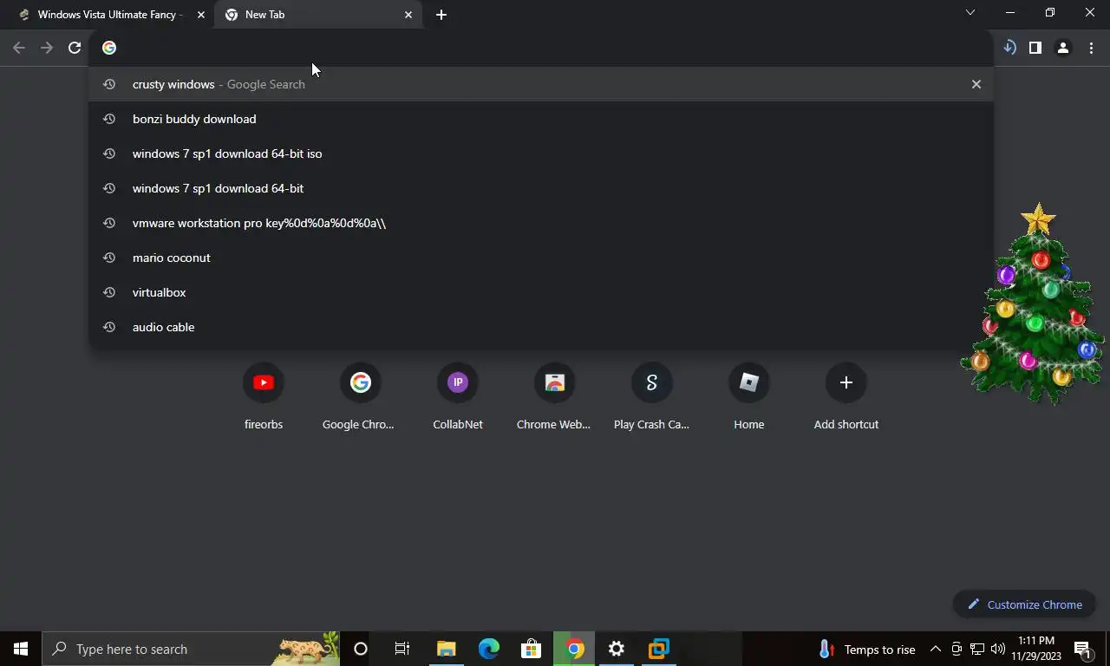Open the Windows Start menu

[21, 649]
